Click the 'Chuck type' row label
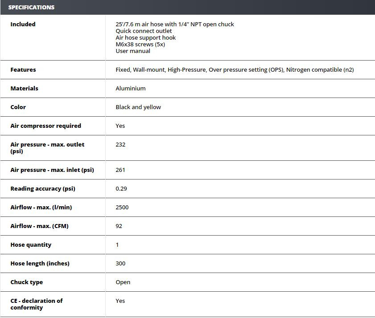Image resolution: width=375 pixels, height=318 pixels. tap(27, 282)
